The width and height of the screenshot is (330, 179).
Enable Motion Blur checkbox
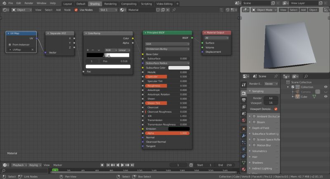point(254,145)
